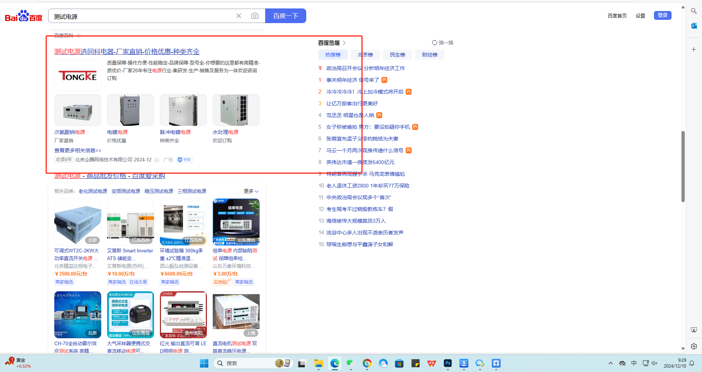Open the Outlook icon in Edge sidebar
The image size is (702, 372).
(x=694, y=26)
